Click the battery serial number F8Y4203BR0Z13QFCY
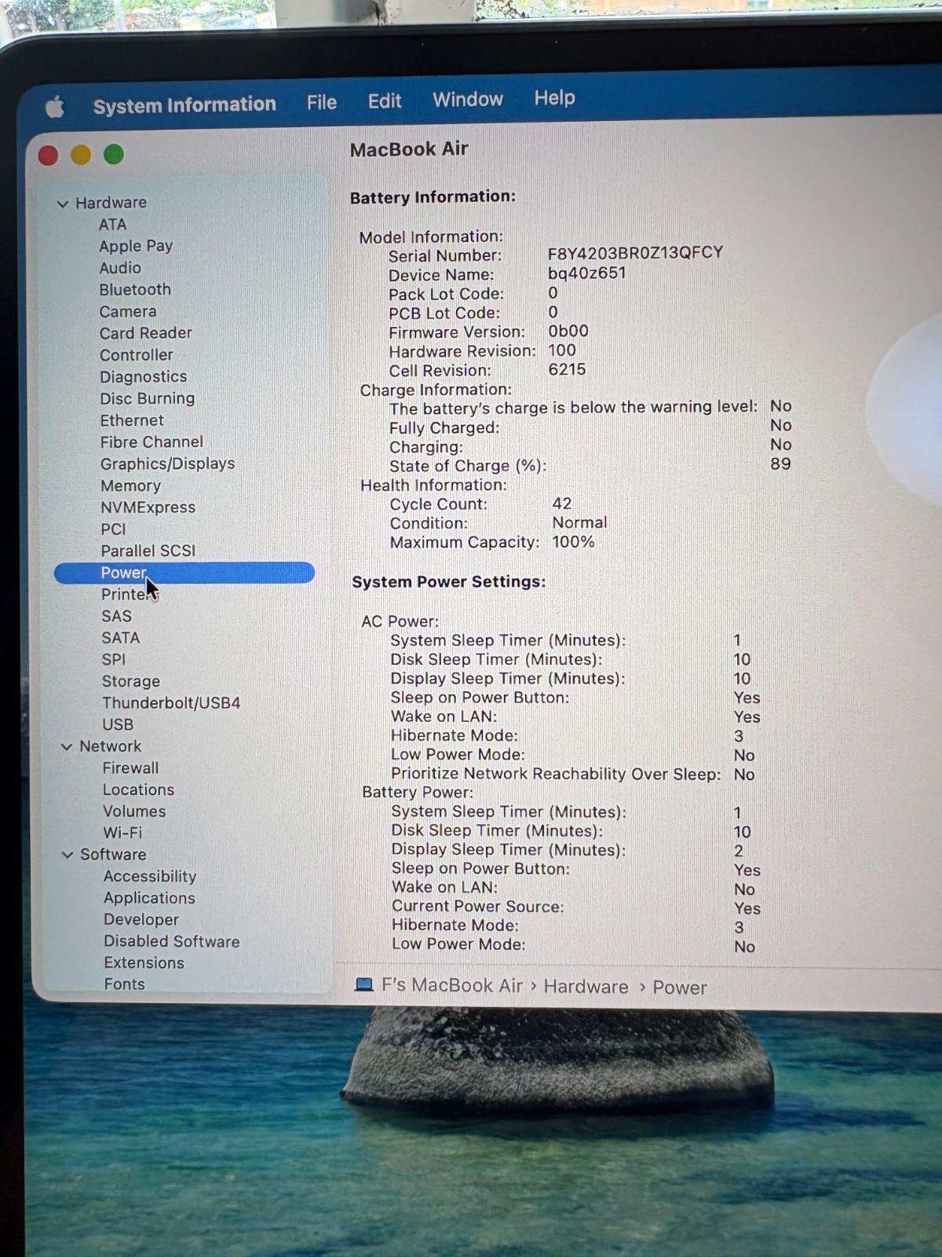This screenshot has width=942, height=1257. tap(635, 252)
